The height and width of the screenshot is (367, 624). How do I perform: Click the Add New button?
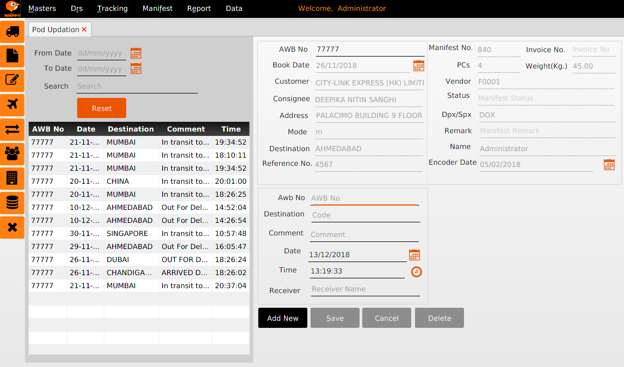point(283,318)
